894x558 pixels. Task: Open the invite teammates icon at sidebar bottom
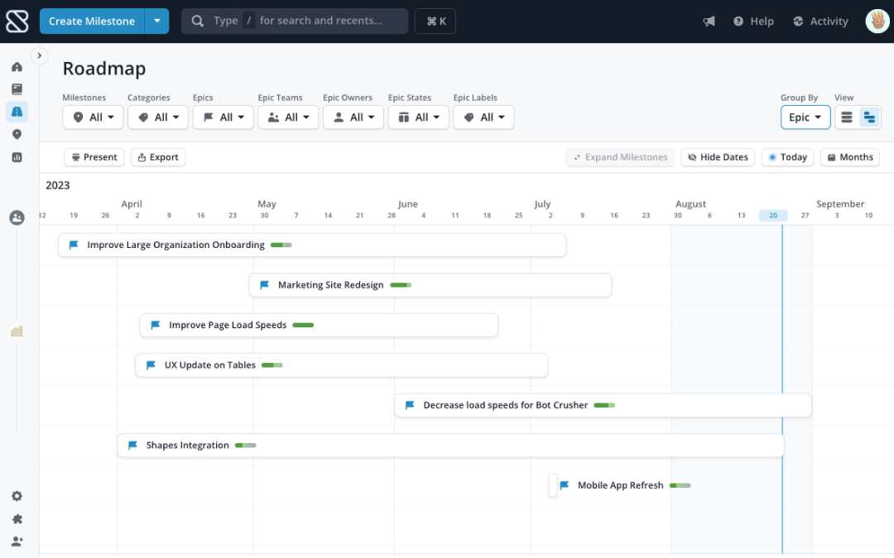coord(17,541)
